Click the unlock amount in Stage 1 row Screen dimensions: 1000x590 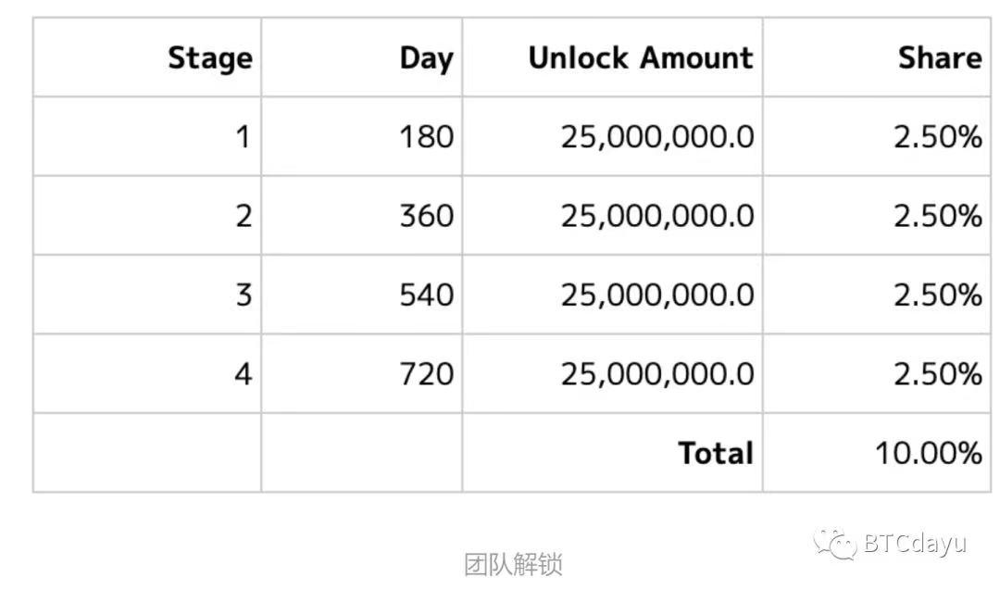pyautogui.click(x=656, y=137)
